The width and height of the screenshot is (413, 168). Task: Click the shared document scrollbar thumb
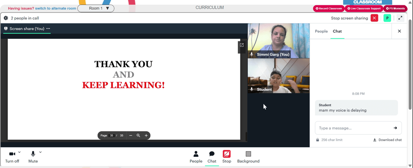(x=246, y=137)
